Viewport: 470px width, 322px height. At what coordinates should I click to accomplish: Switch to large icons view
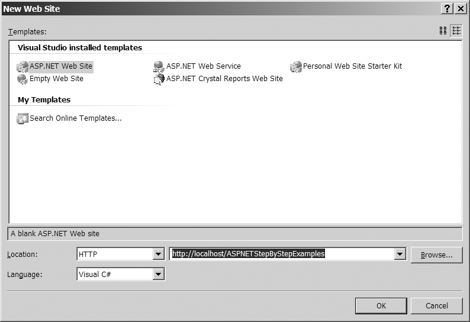click(x=443, y=31)
